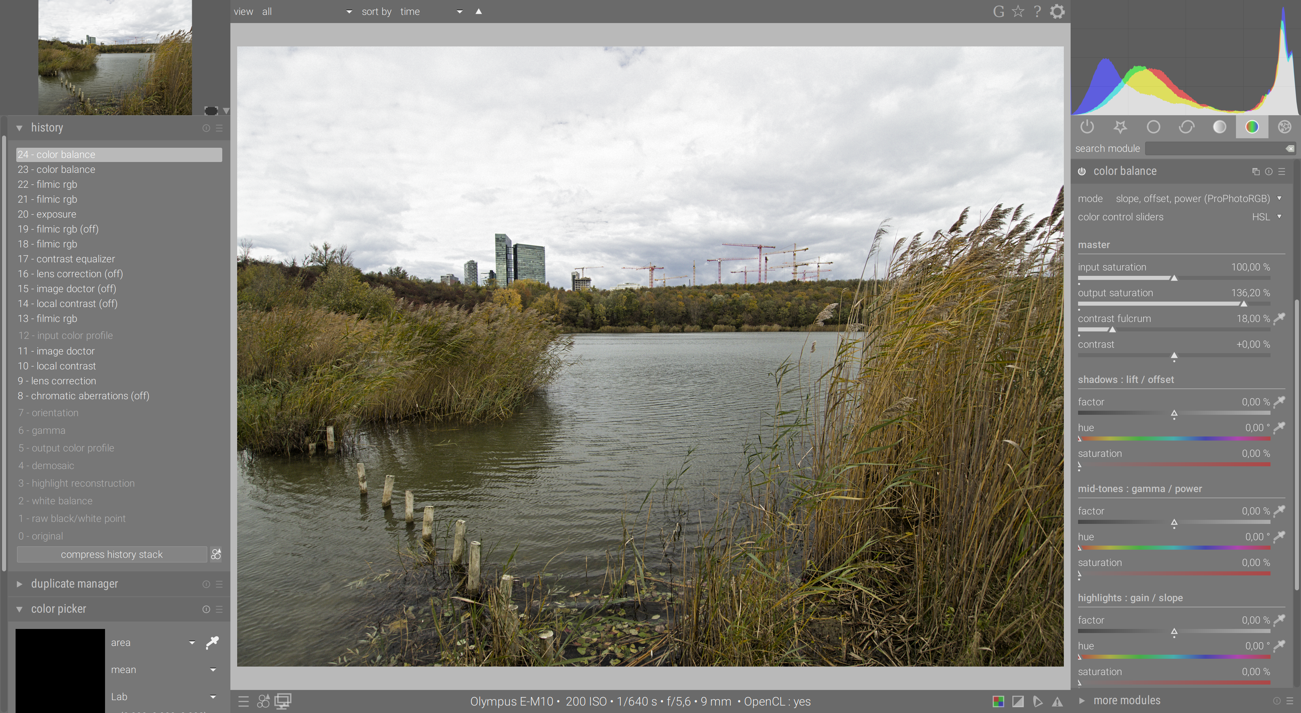This screenshot has height=713, width=1301.
Task: Toggle softproofing icon
Action: point(1037,701)
